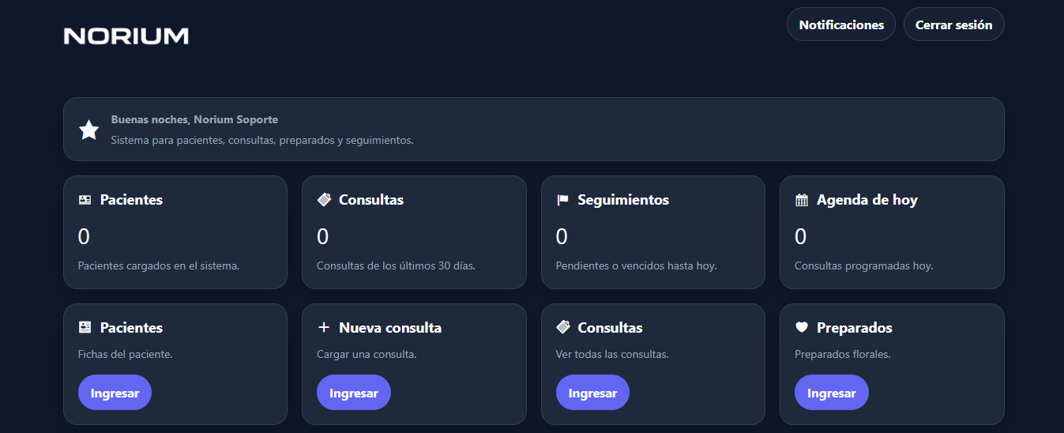Click the calendar icon beside Agenda de hoy
Screen dimensions: 1064x433
(802, 201)
